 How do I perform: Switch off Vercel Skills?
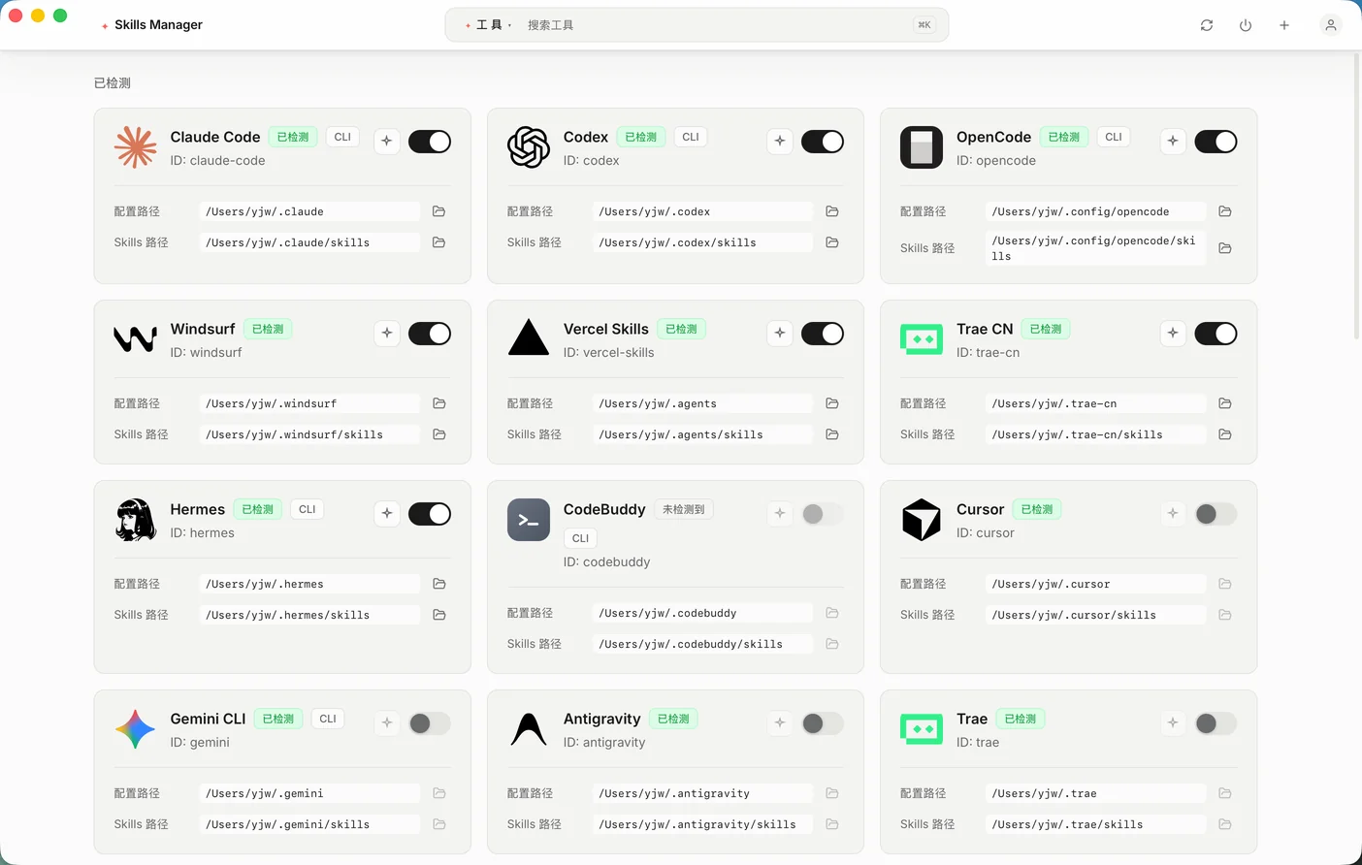pos(823,334)
